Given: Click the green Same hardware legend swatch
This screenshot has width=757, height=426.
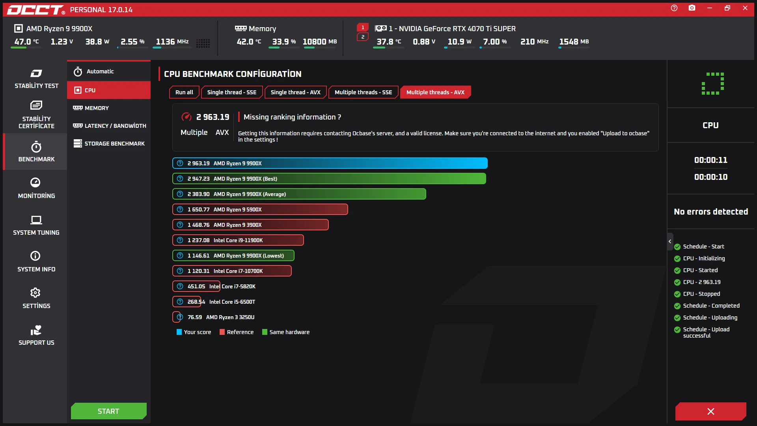Looking at the screenshot, I should tap(265, 332).
